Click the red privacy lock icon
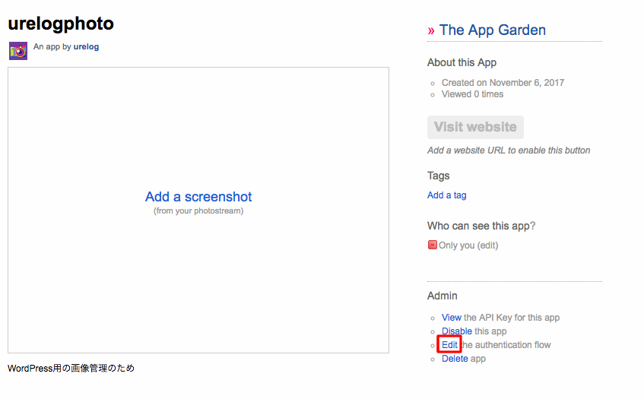 click(x=432, y=245)
